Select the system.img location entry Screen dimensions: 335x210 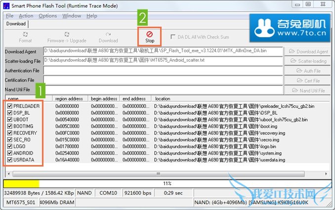coord(218,153)
